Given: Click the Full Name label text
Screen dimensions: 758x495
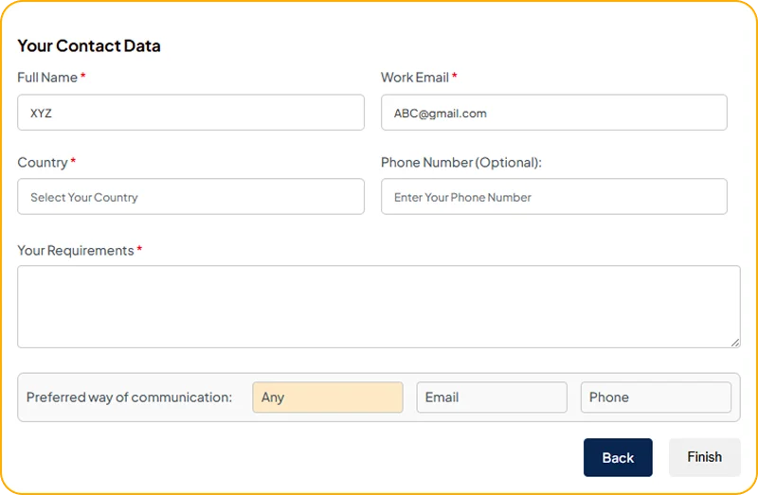Looking at the screenshot, I should pos(47,78).
